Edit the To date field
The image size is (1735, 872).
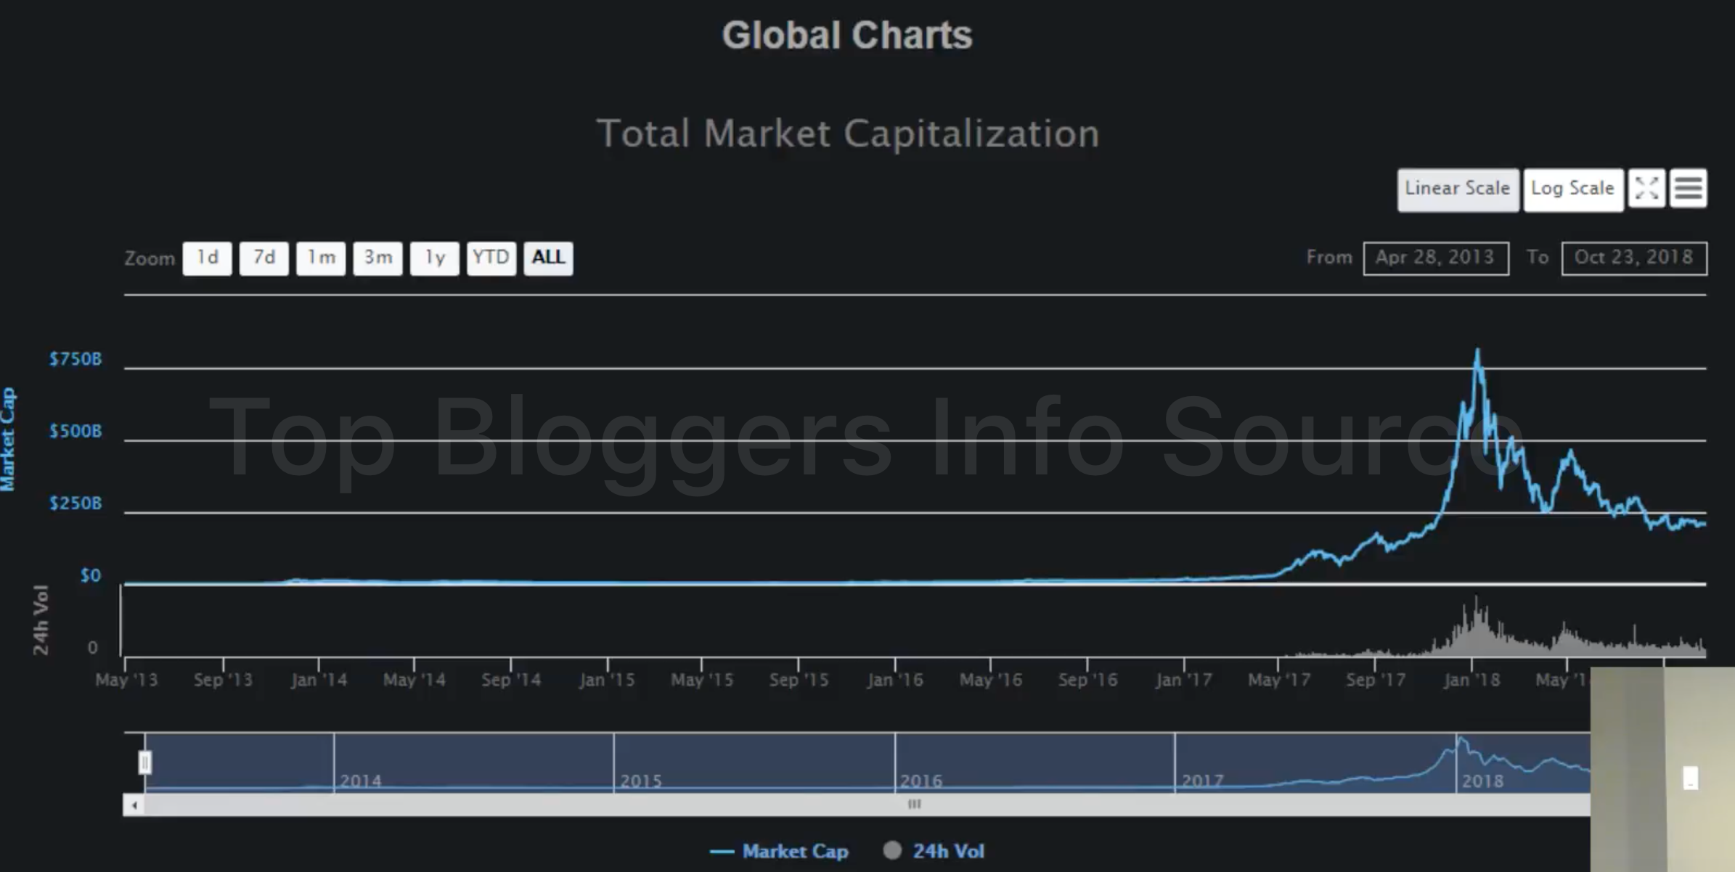pyautogui.click(x=1633, y=258)
